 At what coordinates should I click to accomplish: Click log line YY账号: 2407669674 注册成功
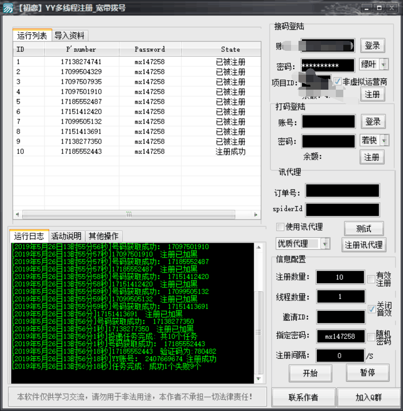pos(114,359)
